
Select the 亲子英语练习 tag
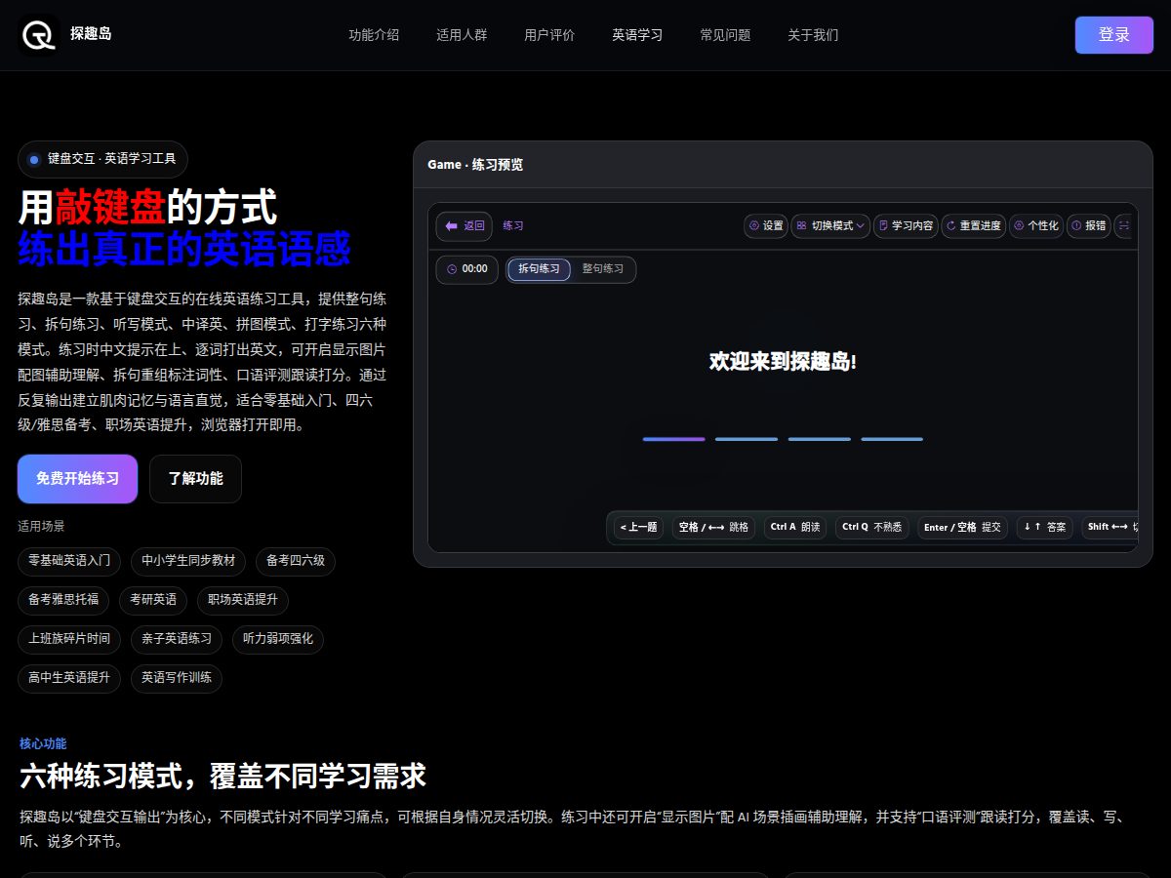coord(177,639)
